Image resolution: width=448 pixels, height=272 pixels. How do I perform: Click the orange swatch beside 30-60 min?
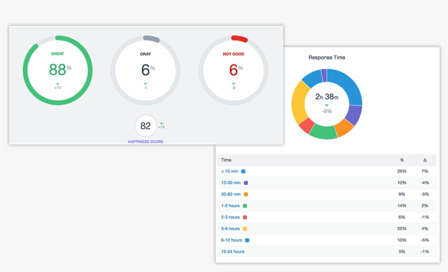246,194
